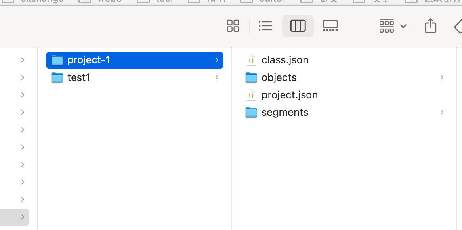
Task: Open the group-by dropdown menu
Action: coord(393,26)
